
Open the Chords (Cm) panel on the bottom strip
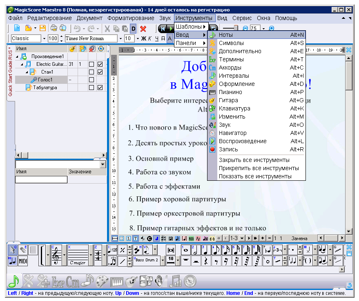[x=73, y=282]
